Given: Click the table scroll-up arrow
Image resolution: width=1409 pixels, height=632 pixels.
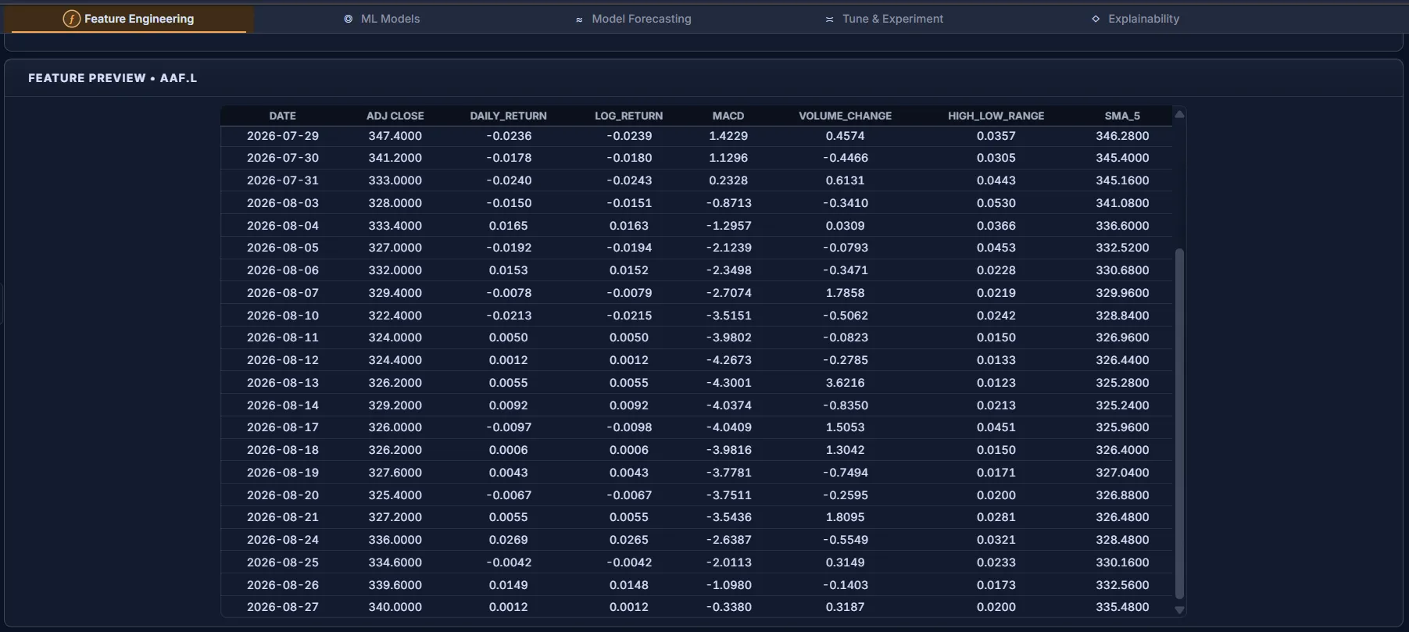Looking at the screenshot, I should click(1179, 115).
